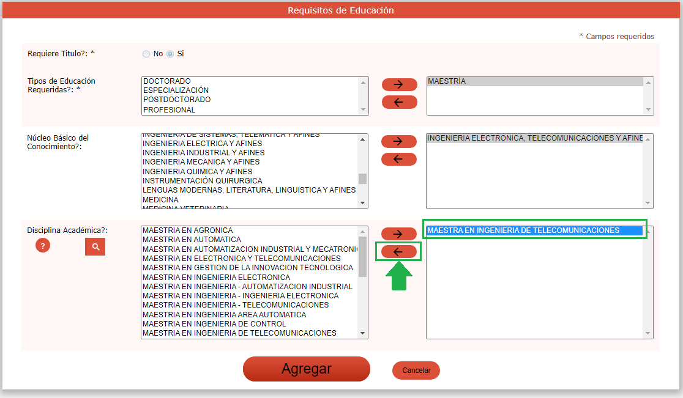
Task: Click the red question mark help icon
Action: pos(42,246)
